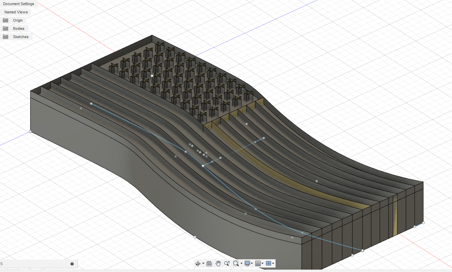Expand the Grid and Snaps dropdown arrow
This screenshot has width=452, height=272.
[x=262, y=264]
